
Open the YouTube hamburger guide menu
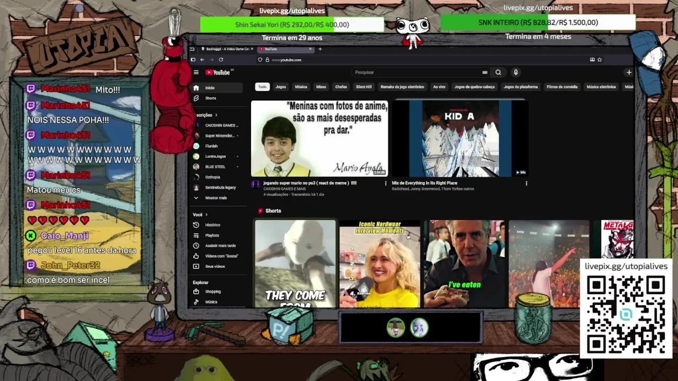click(x=196, y=72)
